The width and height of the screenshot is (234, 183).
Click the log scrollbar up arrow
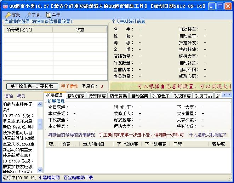coord(40,104)
